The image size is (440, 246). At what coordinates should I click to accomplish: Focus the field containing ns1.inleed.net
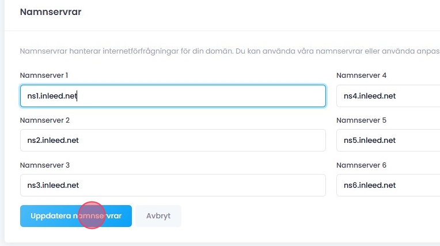[x=173, y=96]
